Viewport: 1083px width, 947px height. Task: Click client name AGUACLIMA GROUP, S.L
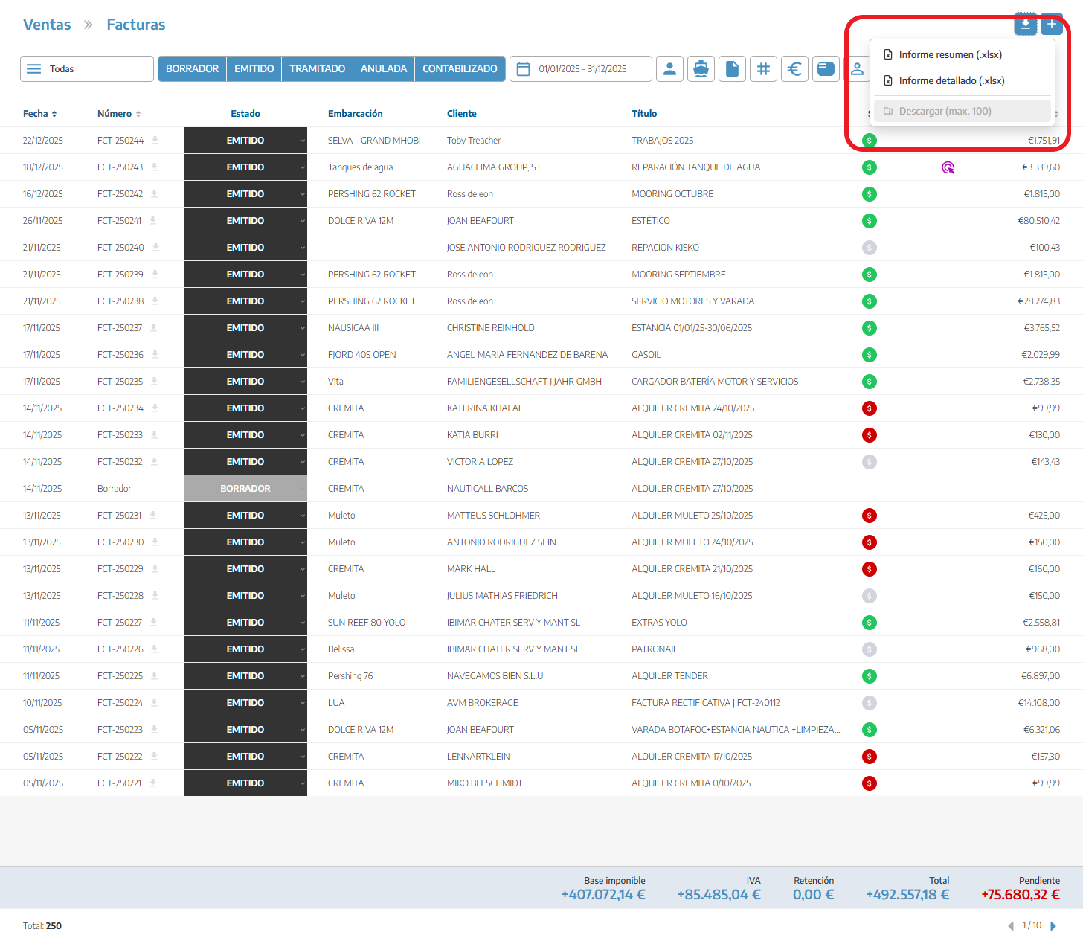[x=495, y=167]
